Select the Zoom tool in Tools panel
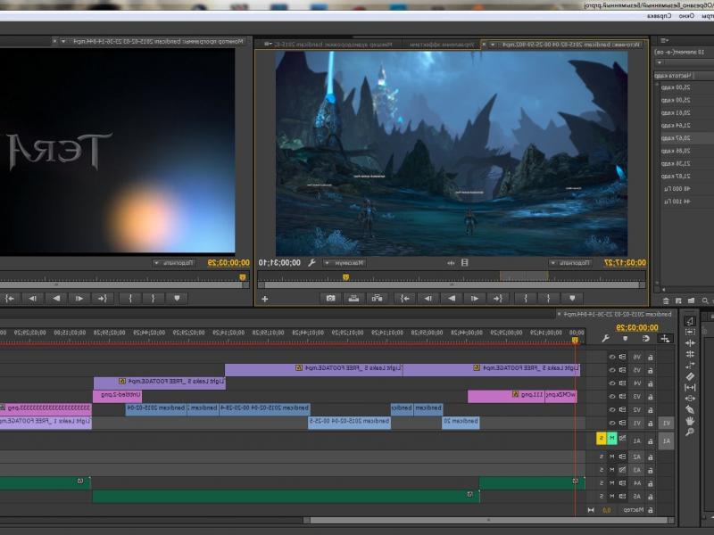 [689, 432]
